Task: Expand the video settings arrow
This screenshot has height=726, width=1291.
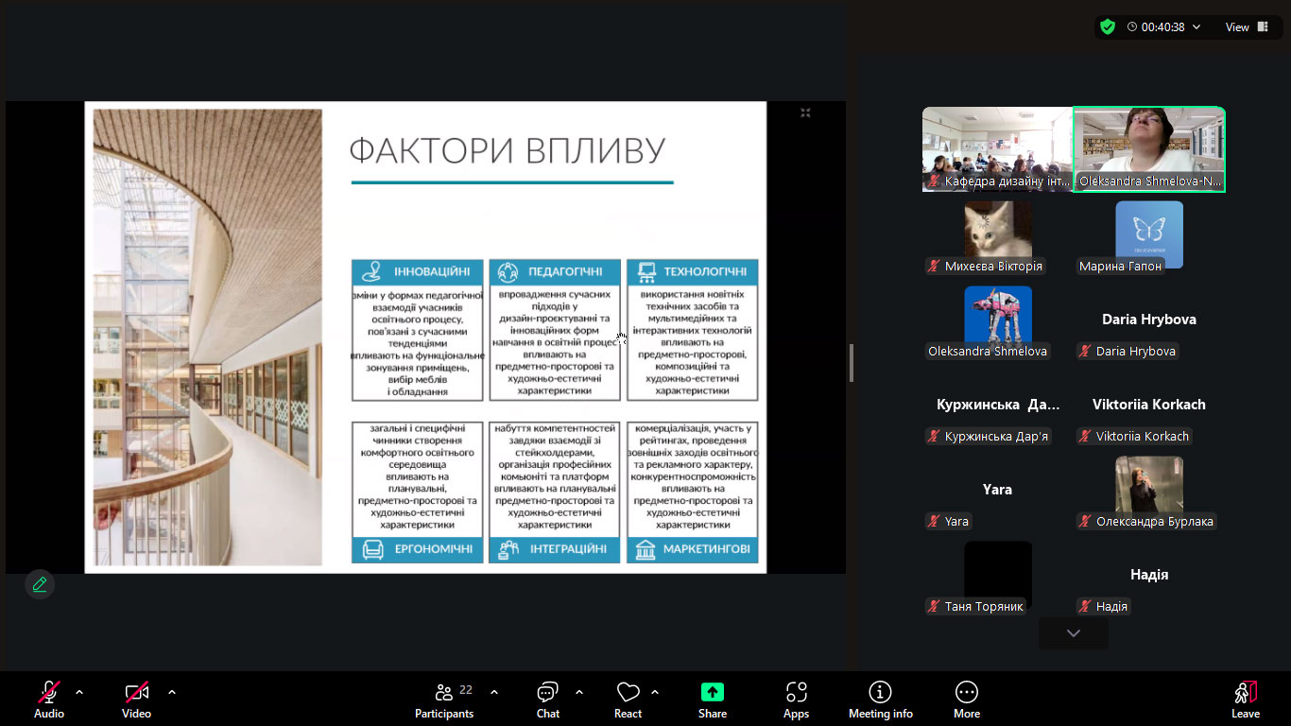Action: coord(172,692)
